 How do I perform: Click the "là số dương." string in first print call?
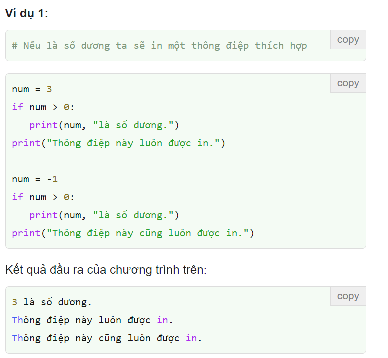pos(133,125)
